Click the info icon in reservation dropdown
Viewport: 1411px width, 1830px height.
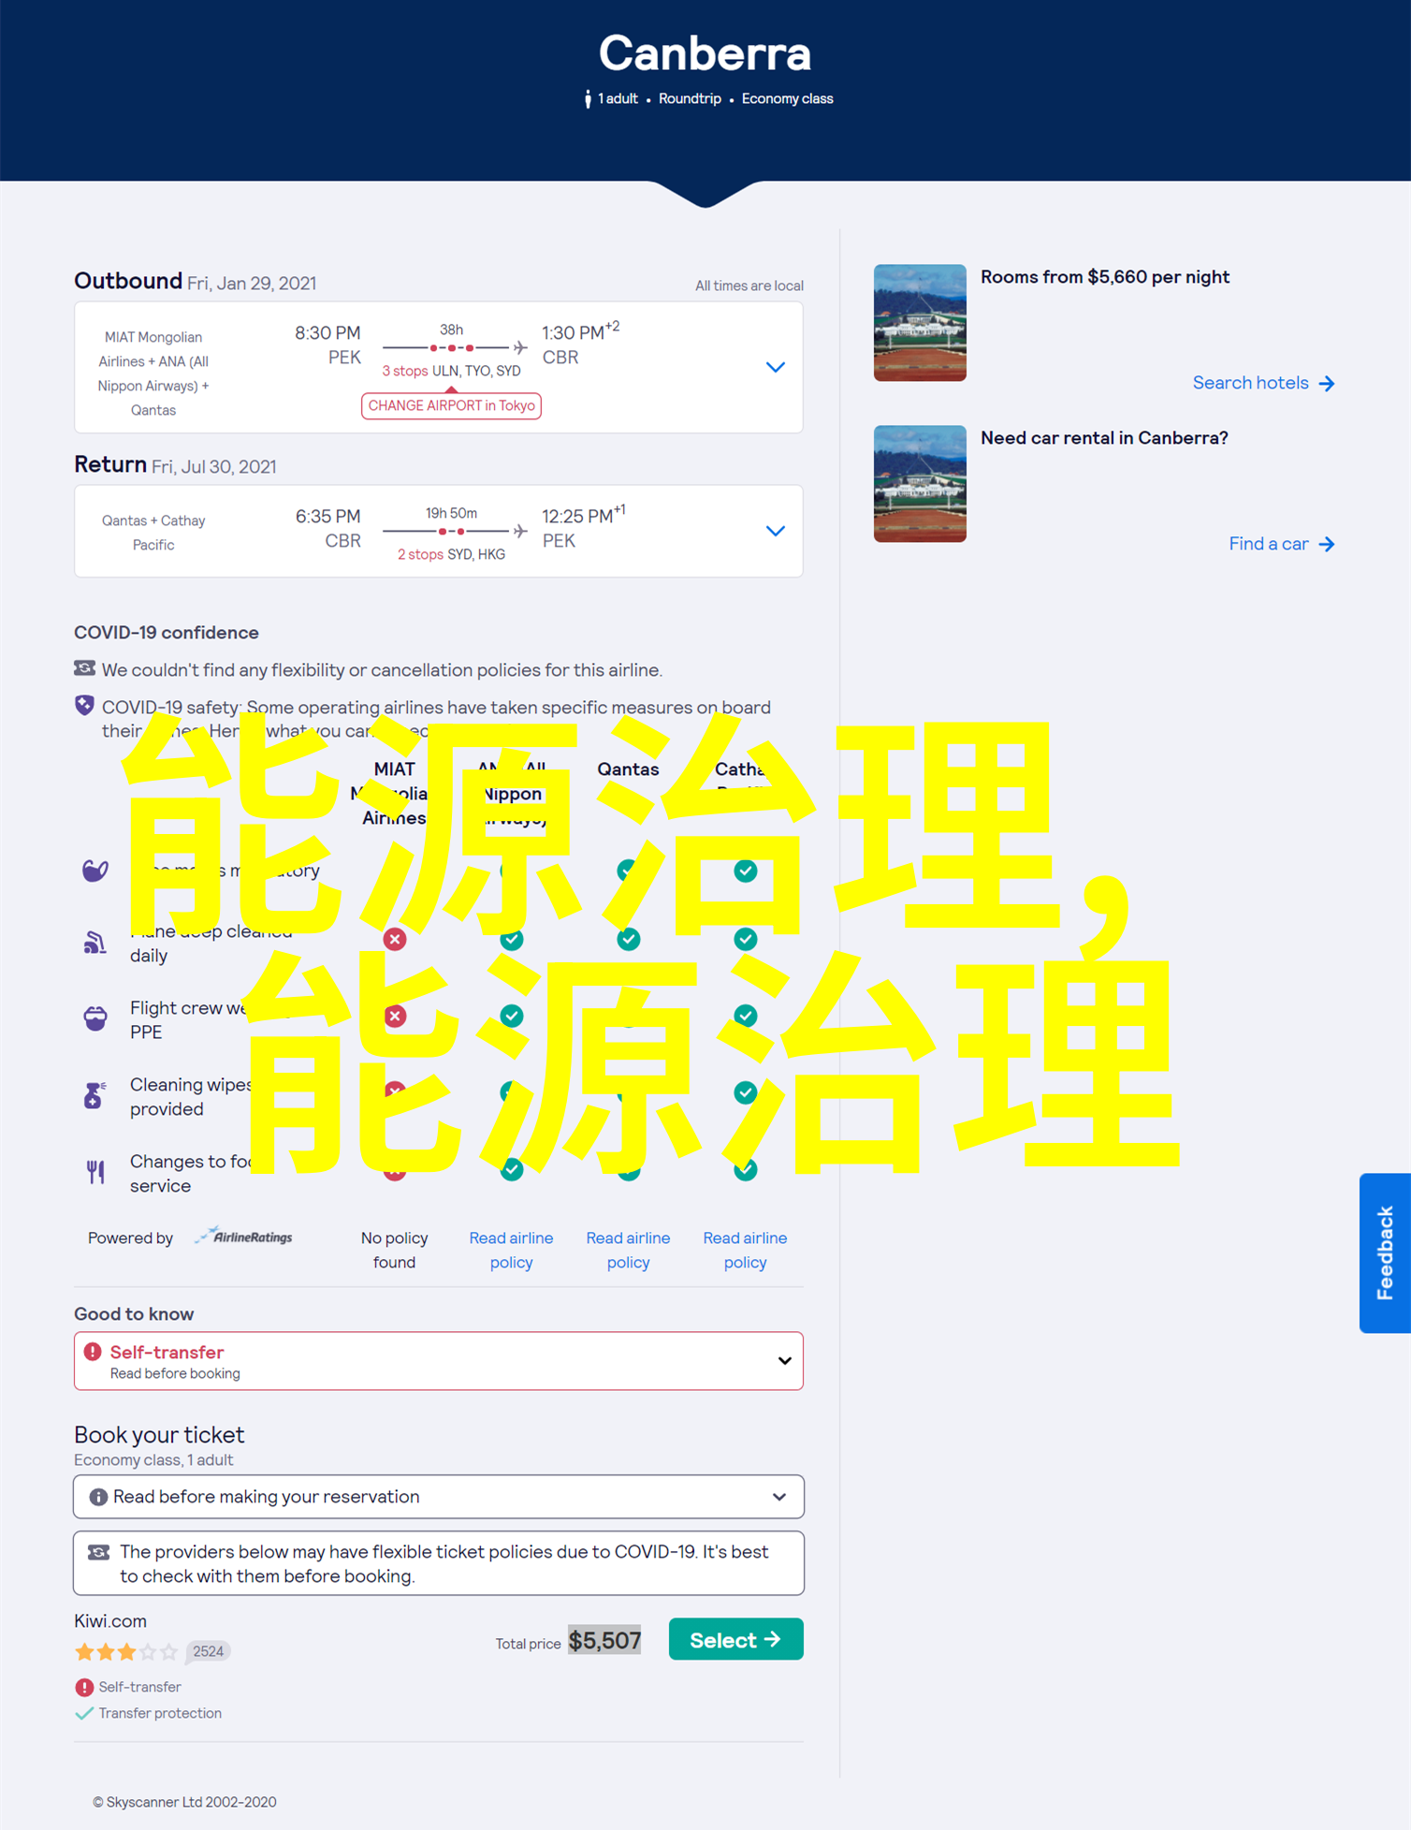pyautogui.click(x=97, y=1497)
